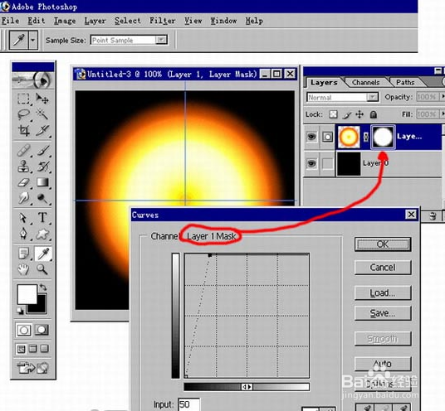Open the tool preset picker arrow
445x411 pixels.
33,41
